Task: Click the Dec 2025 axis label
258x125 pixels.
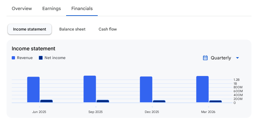Action: 152,112
